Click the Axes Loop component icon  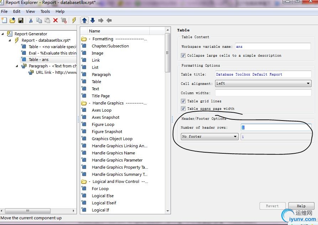84,110
